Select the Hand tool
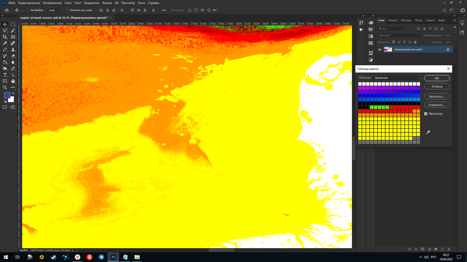The height and width of the screenshot is (262, 467). (13, 81)
